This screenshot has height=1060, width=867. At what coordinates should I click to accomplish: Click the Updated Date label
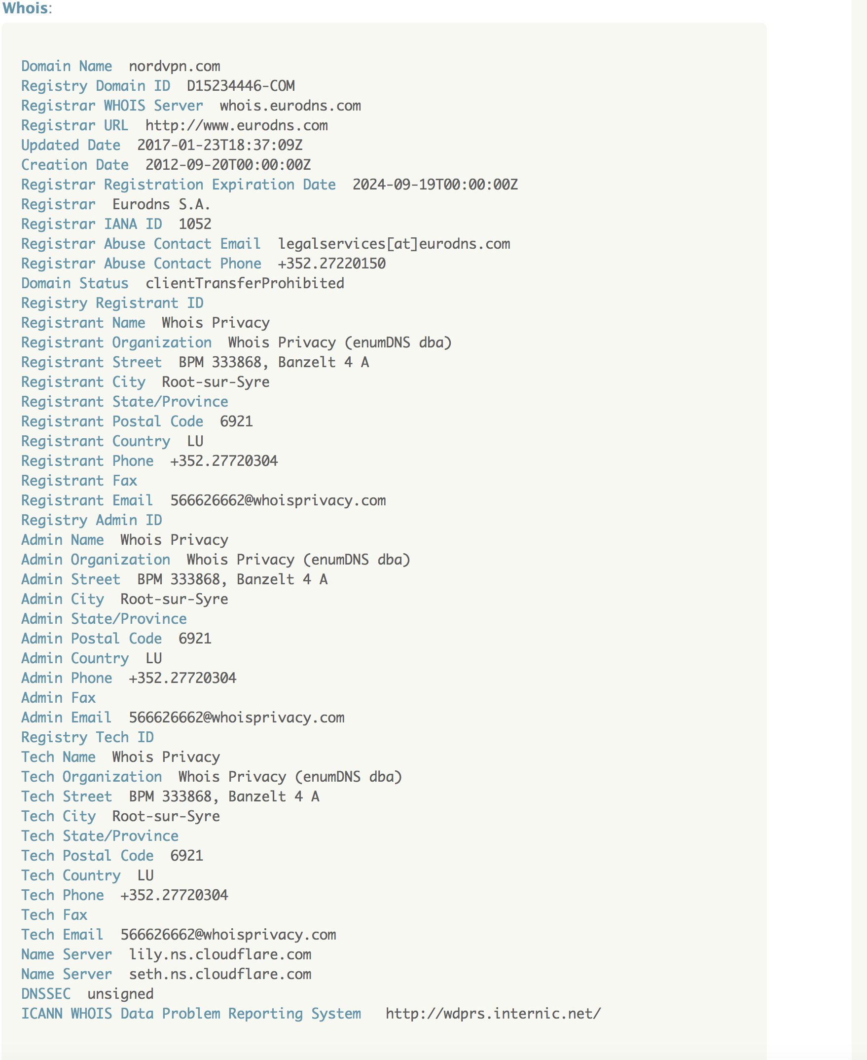[x=71, y=146]
